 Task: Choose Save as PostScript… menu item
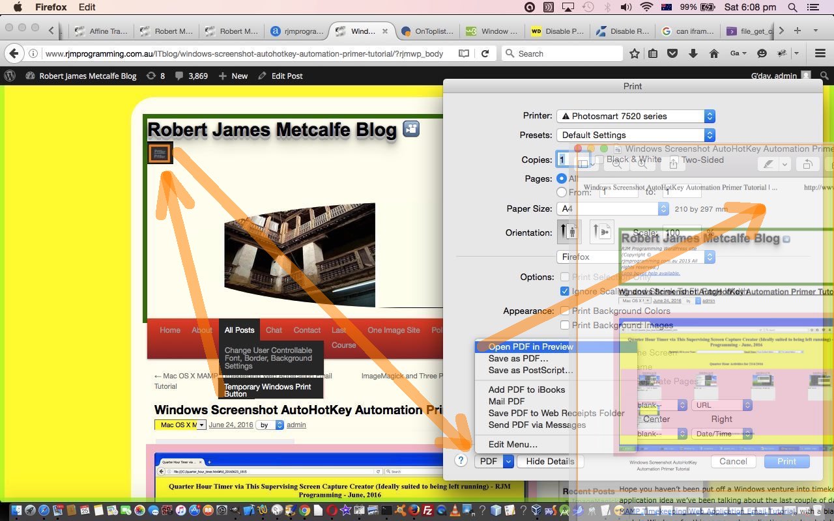tap(531, 370)
